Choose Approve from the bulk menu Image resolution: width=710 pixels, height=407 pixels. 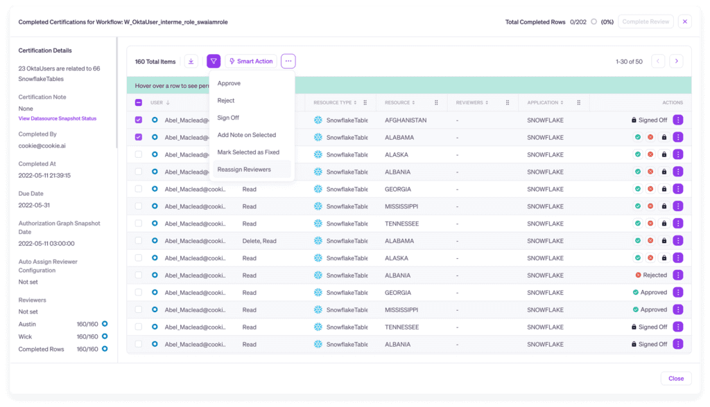click(x=252, y=83)
